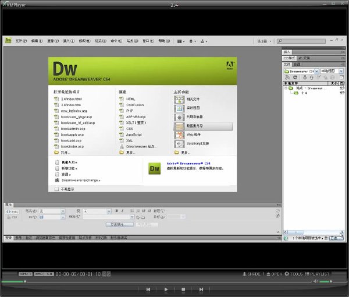Screen dimensions: 349x297
Task: Open the 本地视图 local view dropdown
Action: click(341, 71)
